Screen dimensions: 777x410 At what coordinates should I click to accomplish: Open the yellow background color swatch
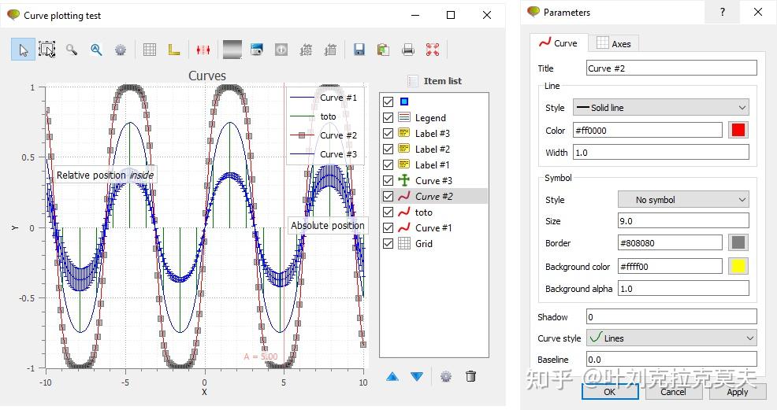(x=738, y=266)
